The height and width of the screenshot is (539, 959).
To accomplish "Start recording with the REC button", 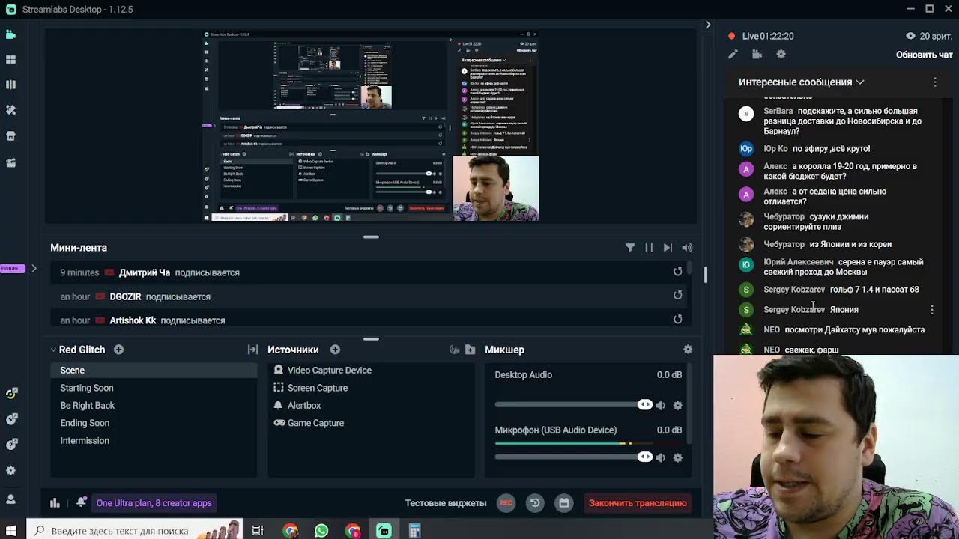I will pos(506,503).
